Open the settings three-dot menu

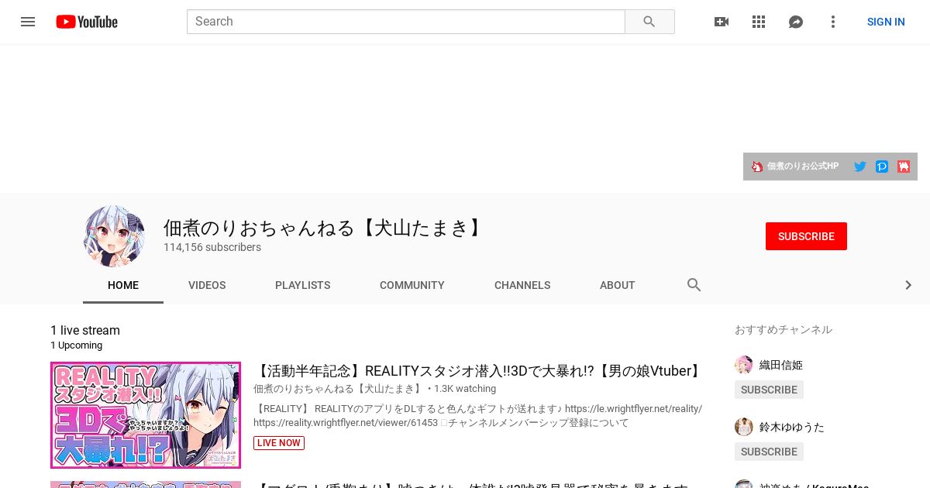point(833,22)
